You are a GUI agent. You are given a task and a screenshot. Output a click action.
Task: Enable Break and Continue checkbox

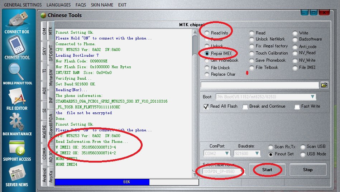[245, 107]
